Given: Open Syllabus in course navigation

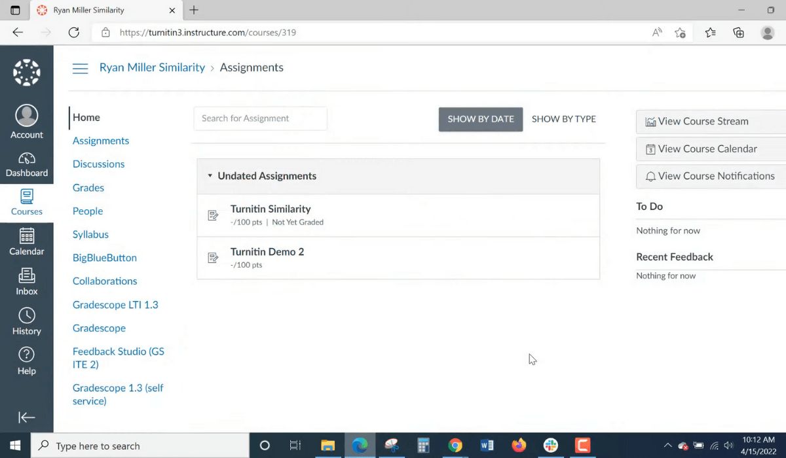Looking at the screenshot, I should [90, 234].
